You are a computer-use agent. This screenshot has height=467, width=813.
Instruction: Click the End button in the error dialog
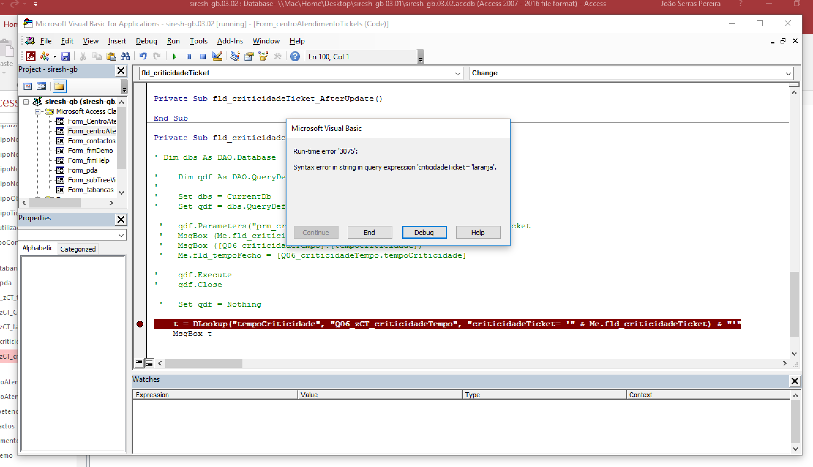[369, 233]
